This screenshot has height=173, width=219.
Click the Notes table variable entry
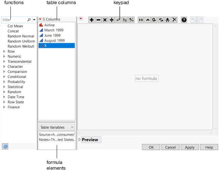tap(56, 140)
